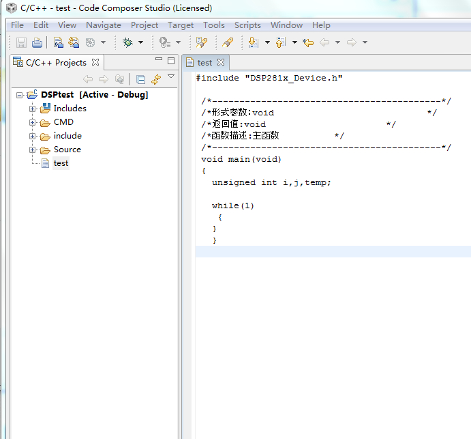The height and width of the screenshot is (439, 471).
Task: Click the Collapse All icon
Action: 140,79
